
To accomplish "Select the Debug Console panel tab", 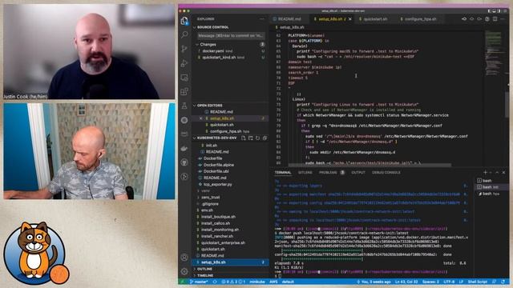I will (x=386, y=173).
